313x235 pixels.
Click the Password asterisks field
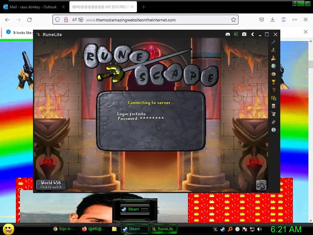point(152,118)
